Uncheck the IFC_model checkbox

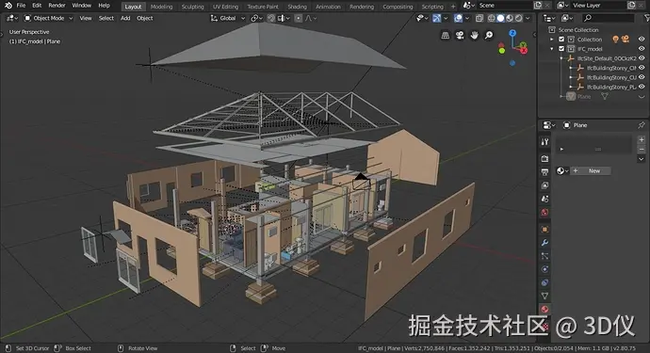(561, 49)
